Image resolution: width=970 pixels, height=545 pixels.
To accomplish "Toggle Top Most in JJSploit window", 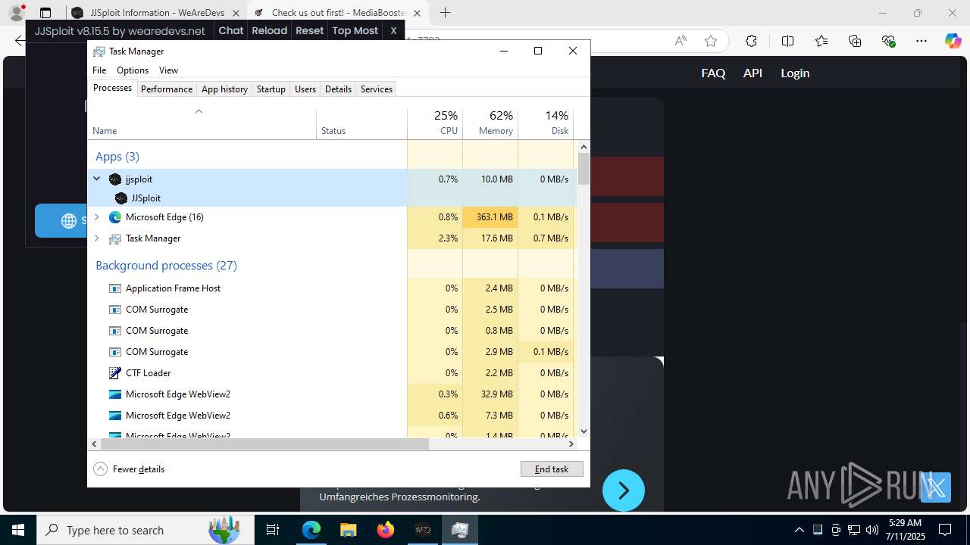I will pyautogui.click(x=355, y=30).
